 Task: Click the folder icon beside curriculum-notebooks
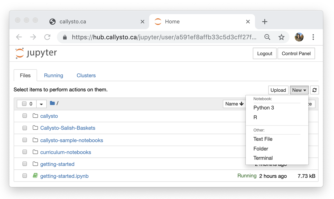tap(35, 152)
